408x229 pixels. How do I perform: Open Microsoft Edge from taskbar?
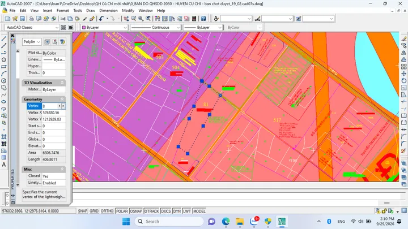pos(226,222)
